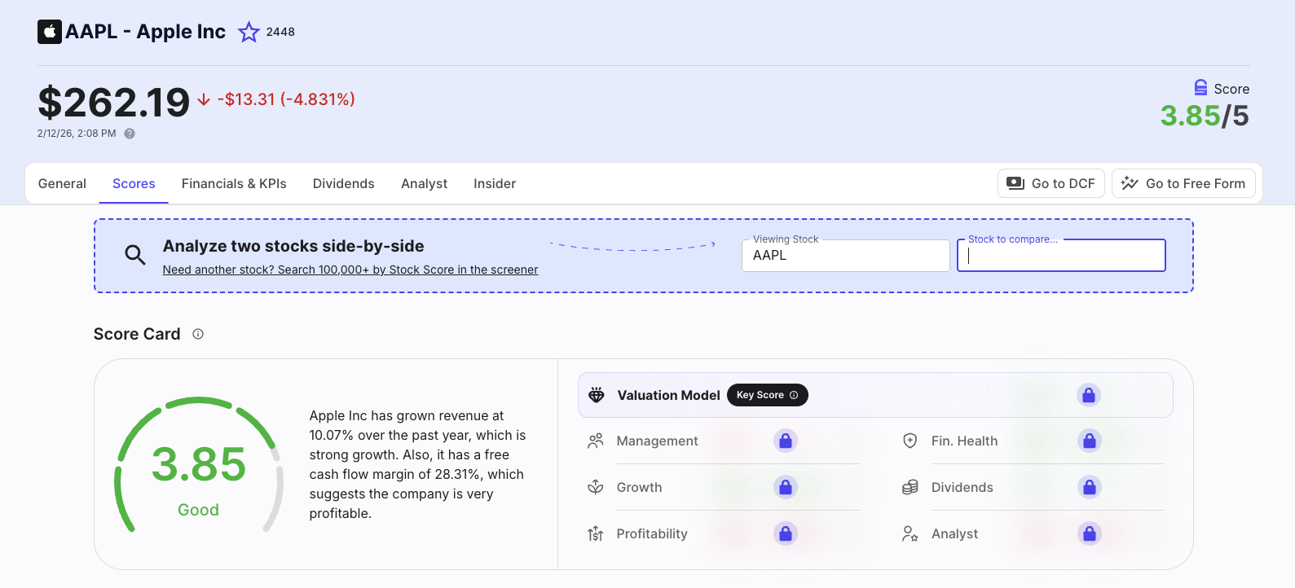Switch to Financials & KPIs tab
The image size is (1295, 588).
coord(234,183)
